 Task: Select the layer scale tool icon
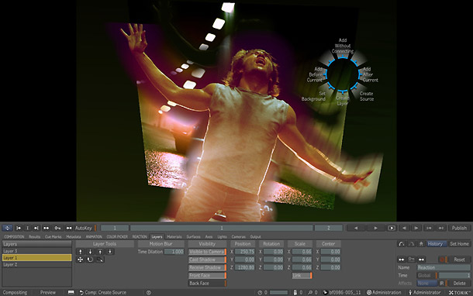[100, 260]
